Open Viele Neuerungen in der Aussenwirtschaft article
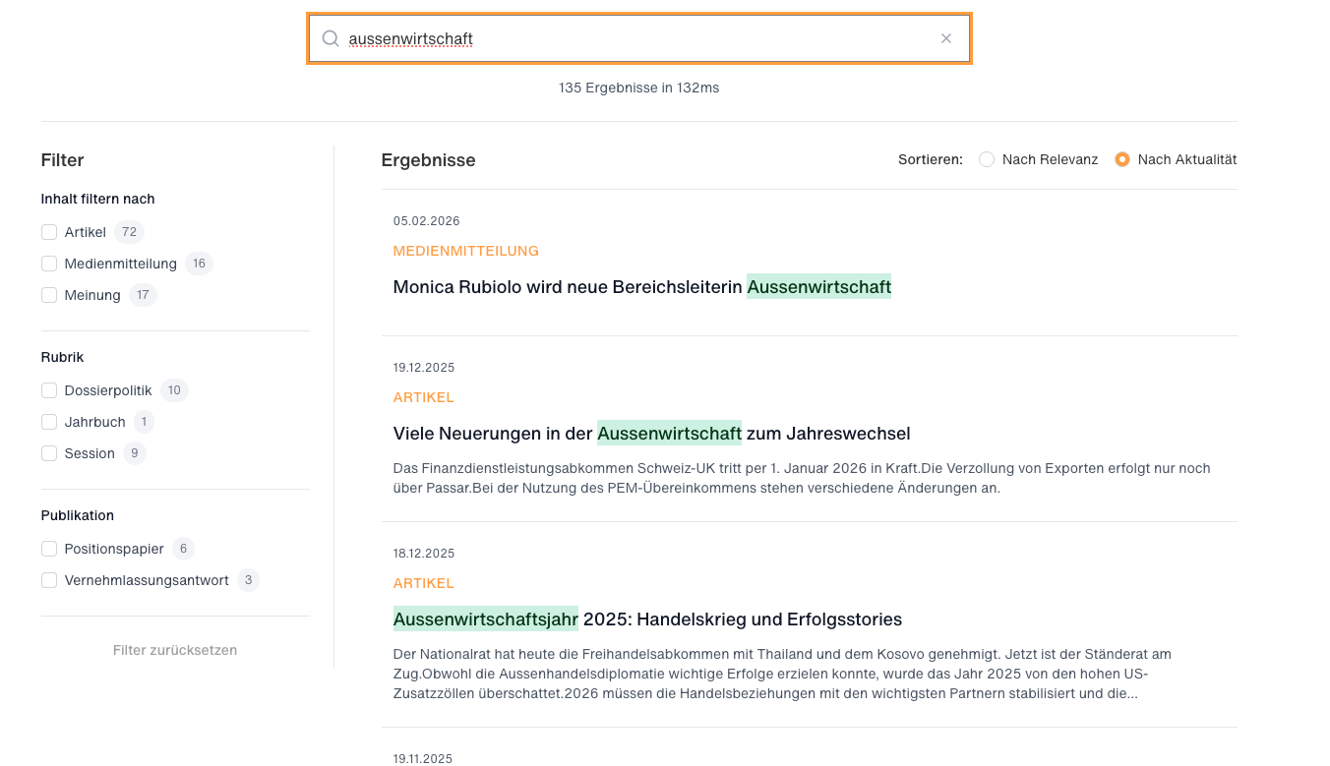Screen dimensions: 1330x766 651,434
